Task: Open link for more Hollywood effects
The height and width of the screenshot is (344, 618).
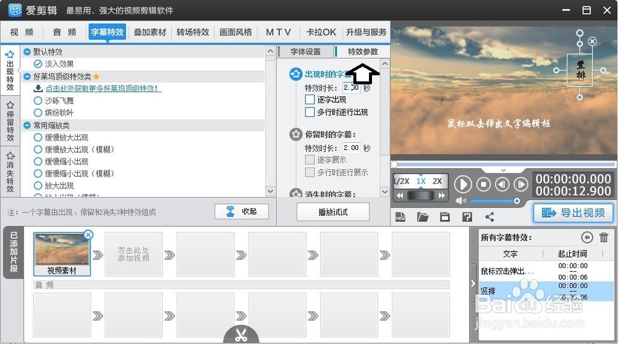Action: tap(103, 88)
